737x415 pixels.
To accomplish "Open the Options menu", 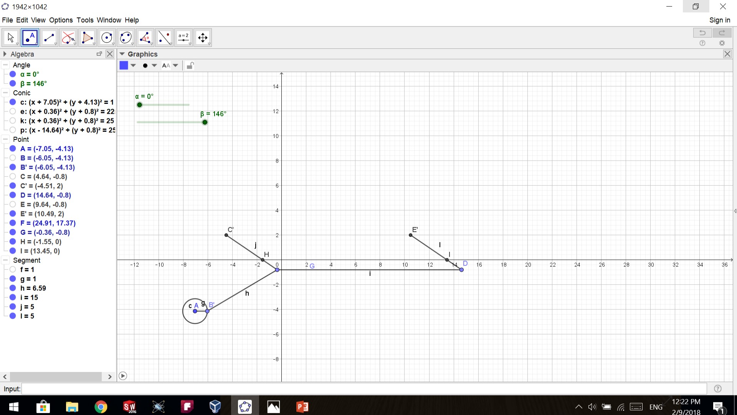I will pos(61,20).
